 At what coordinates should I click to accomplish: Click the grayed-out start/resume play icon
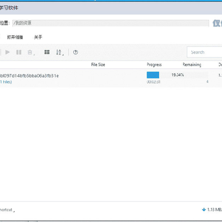(7, 52)
